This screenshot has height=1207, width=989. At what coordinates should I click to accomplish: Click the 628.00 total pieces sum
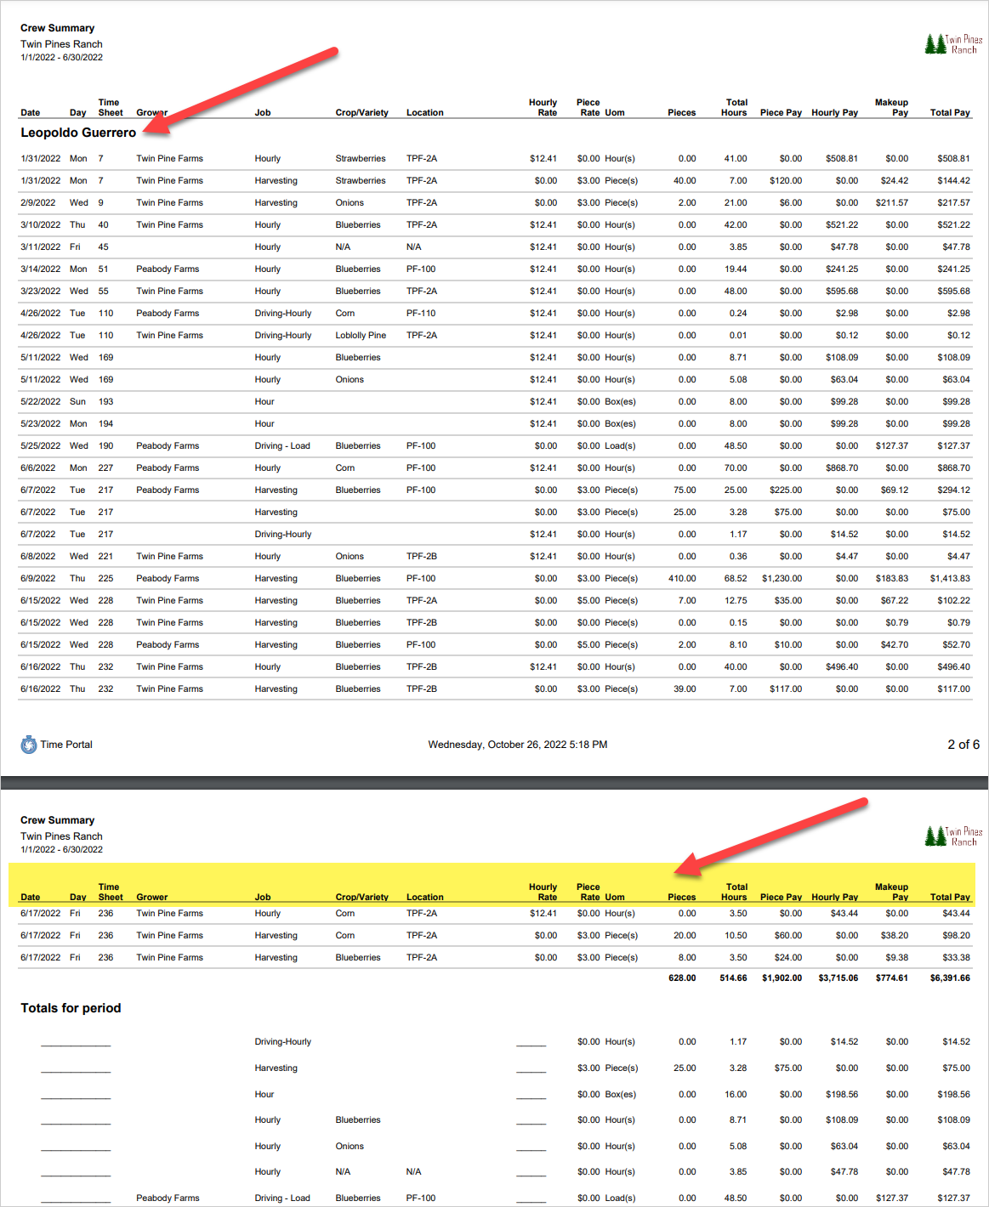pyautogui.click(x=682, y=978)
